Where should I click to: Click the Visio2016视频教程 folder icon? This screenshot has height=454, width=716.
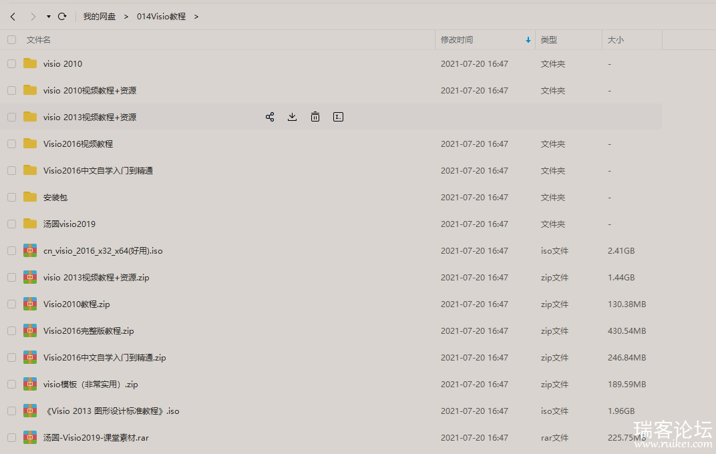tap(30, 144)
